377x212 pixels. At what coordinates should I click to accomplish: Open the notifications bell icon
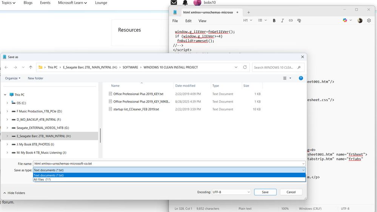coord(185,2)
